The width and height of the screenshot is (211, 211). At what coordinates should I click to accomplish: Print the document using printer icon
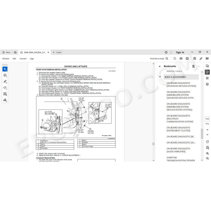[x=187, y=58]
